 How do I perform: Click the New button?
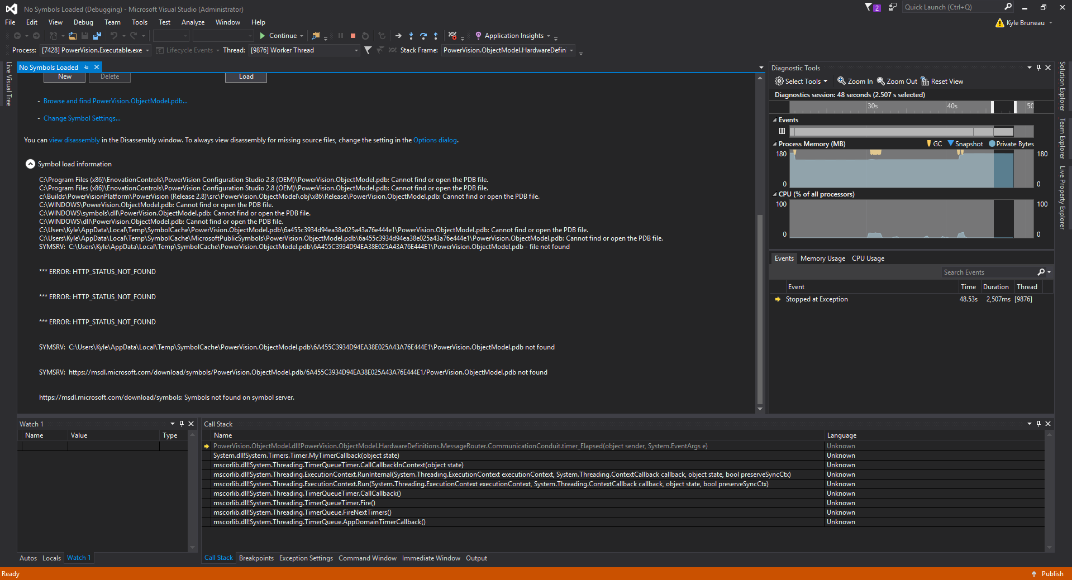(x=65, y=77)
